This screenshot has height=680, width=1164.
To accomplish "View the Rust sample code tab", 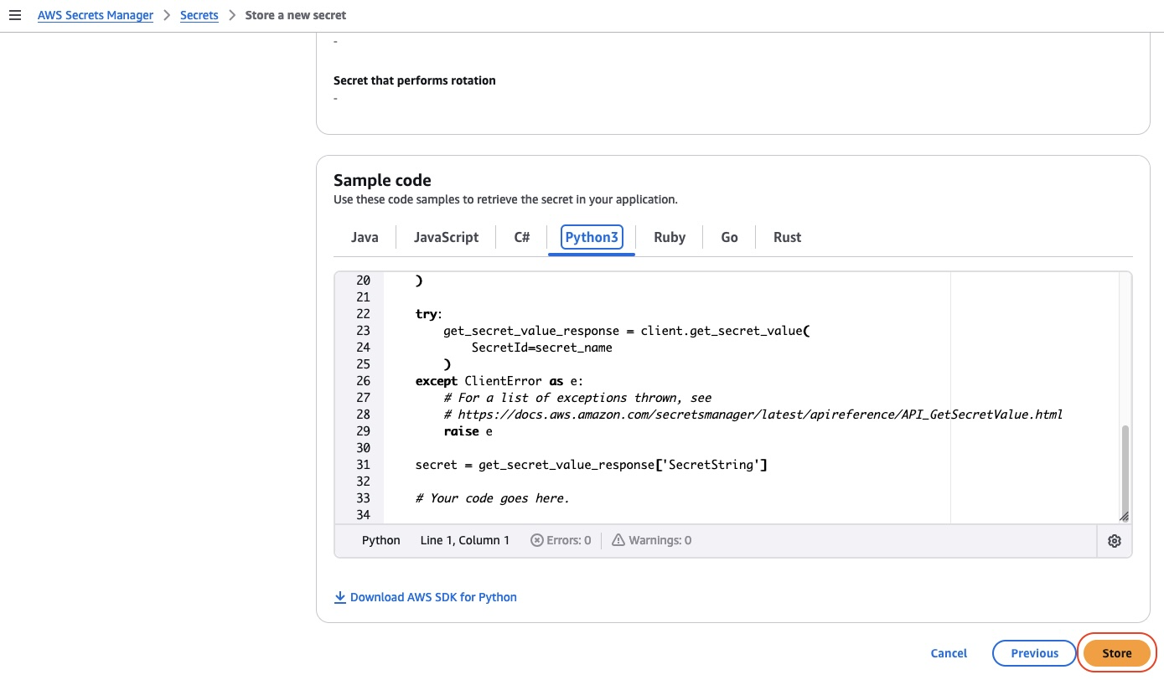I will pos(786,237).
